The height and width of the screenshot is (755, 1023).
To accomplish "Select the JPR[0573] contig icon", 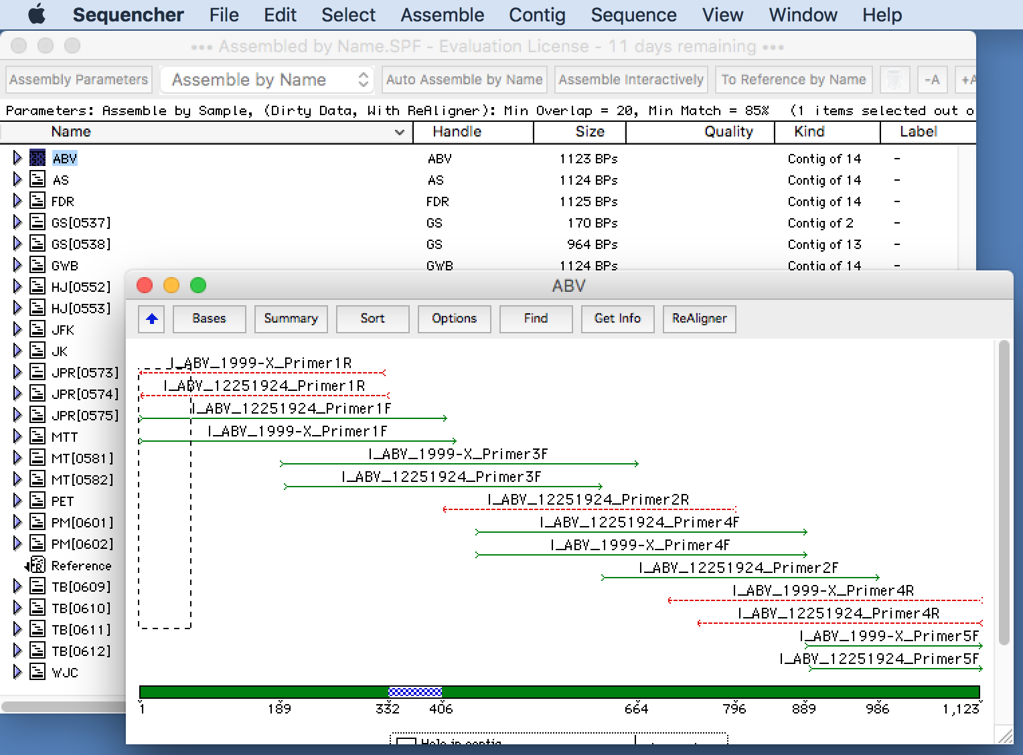I will 37,372.
